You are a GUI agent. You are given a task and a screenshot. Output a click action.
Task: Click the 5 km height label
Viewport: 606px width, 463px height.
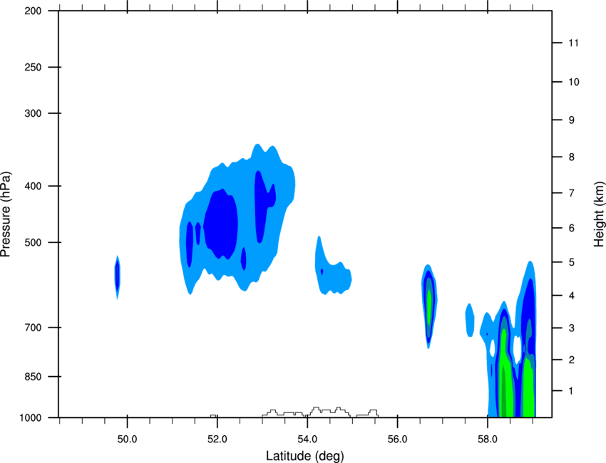[572, 263]
